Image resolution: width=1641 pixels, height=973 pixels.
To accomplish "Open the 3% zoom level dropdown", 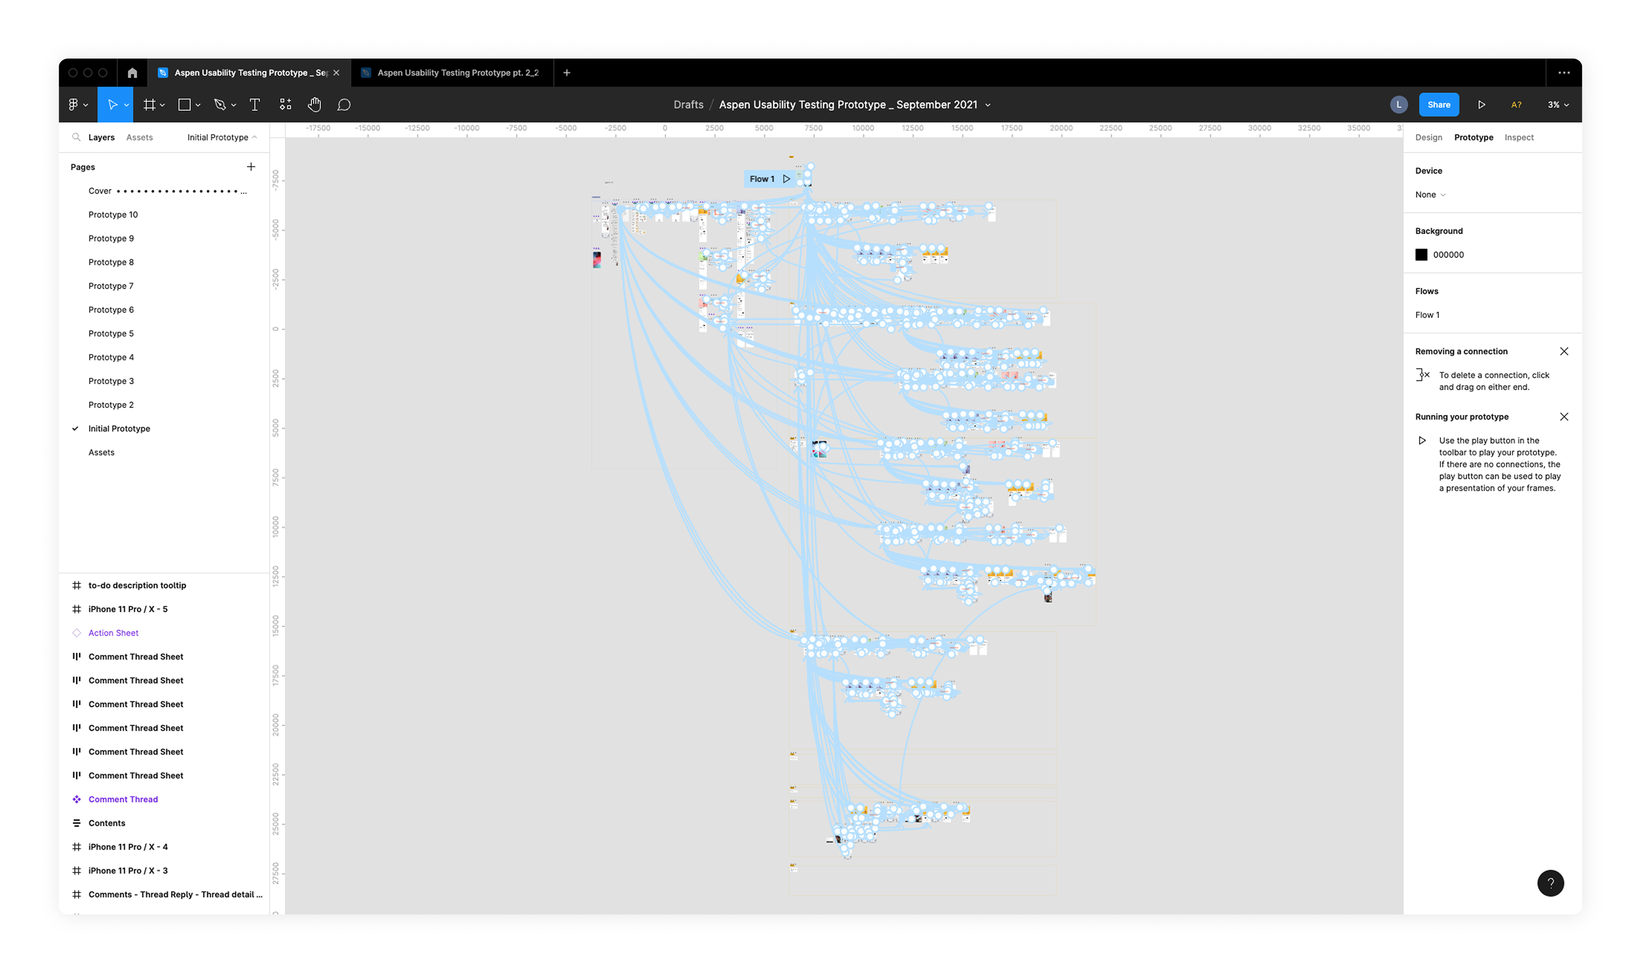I will point(1558,105).
